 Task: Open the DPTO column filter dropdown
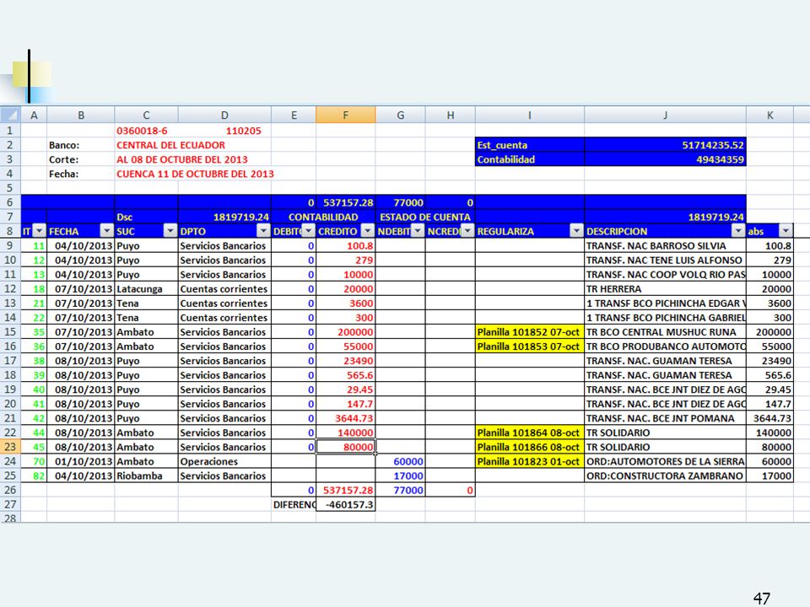(x=263, y=231)
